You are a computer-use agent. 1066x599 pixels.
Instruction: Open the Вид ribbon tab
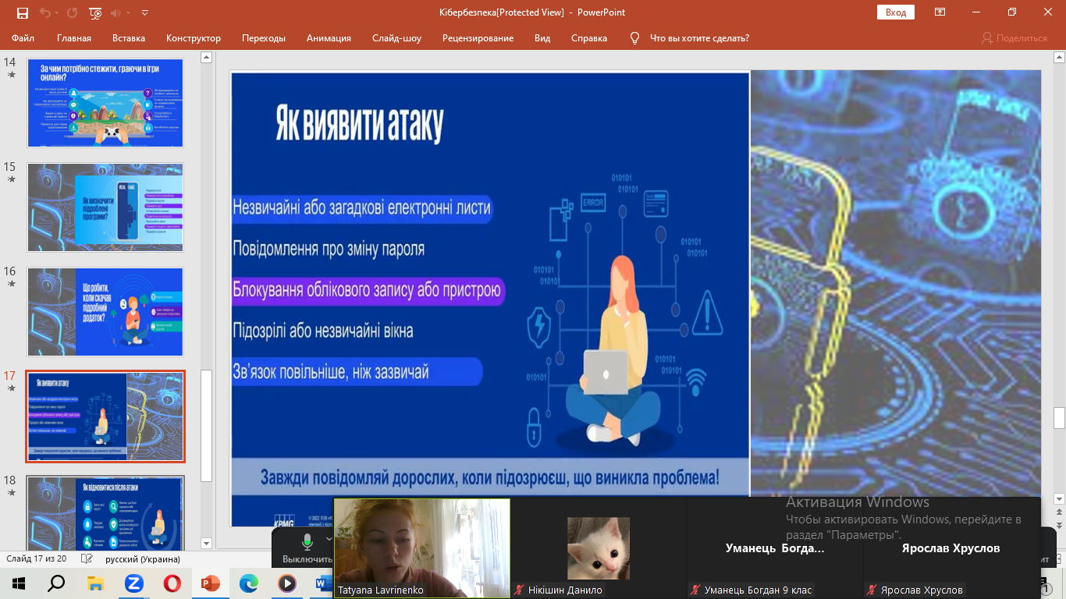[542, 38]
